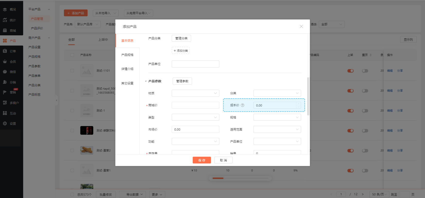Collapse the sidebar with the arrow handle

[57, 100]
